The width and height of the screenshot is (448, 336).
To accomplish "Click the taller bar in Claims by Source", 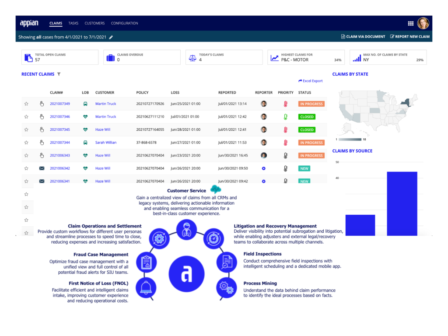I will click(402, 204).
